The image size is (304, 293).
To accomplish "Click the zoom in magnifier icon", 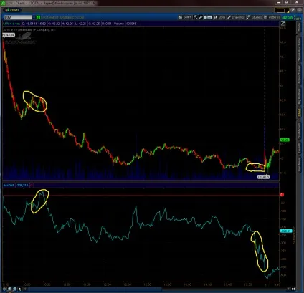I will (9, 289).
